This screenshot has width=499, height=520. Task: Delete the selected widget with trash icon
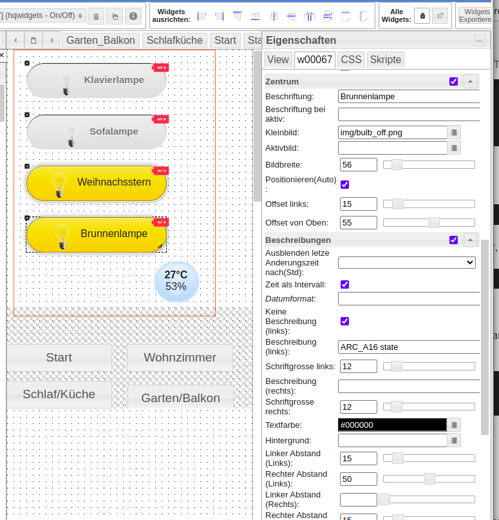pyautogui.click(x=96, y=16)
